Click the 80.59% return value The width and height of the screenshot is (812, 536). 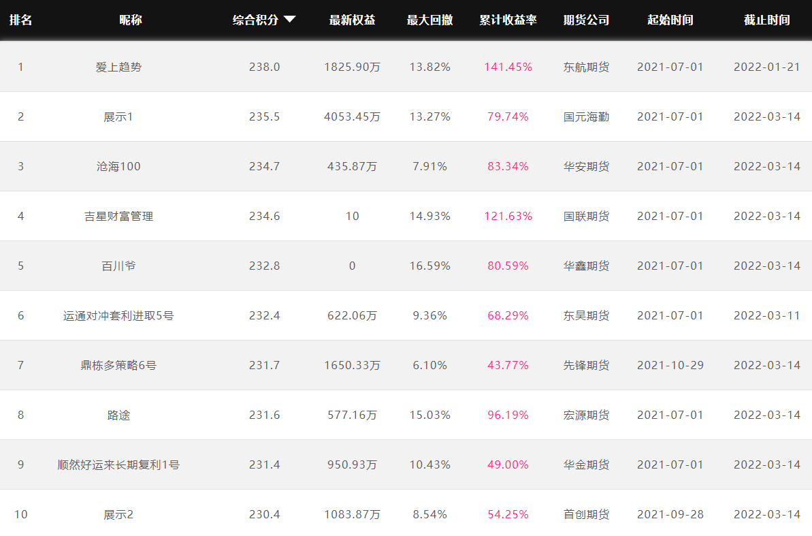(x=508, y=266)
